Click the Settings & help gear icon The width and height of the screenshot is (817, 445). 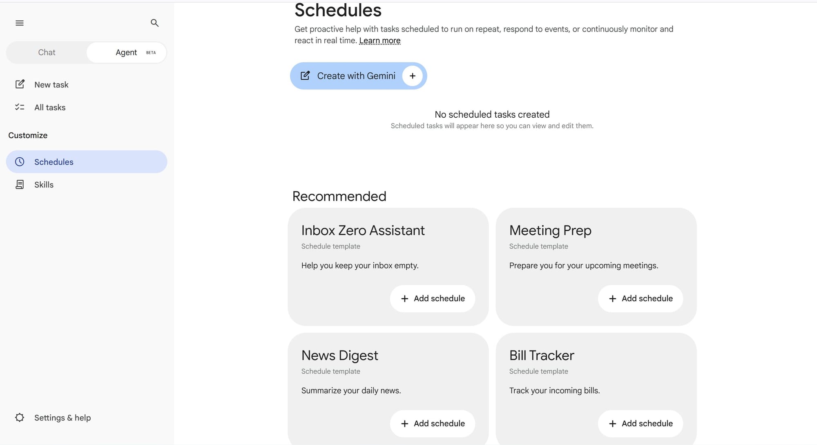coord(20,418)
